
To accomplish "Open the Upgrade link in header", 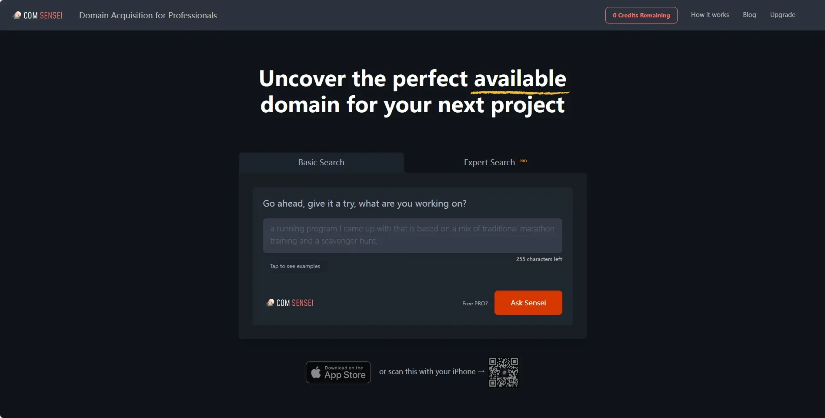I will 782,15.
